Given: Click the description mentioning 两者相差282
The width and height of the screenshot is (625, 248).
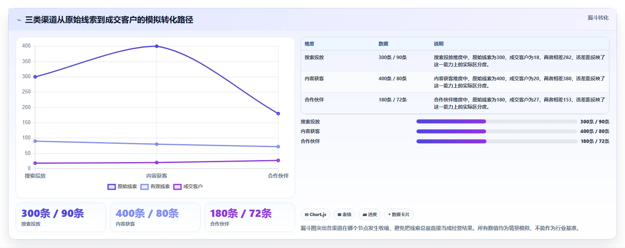Looking at the screenshot, I should (519, 61).
